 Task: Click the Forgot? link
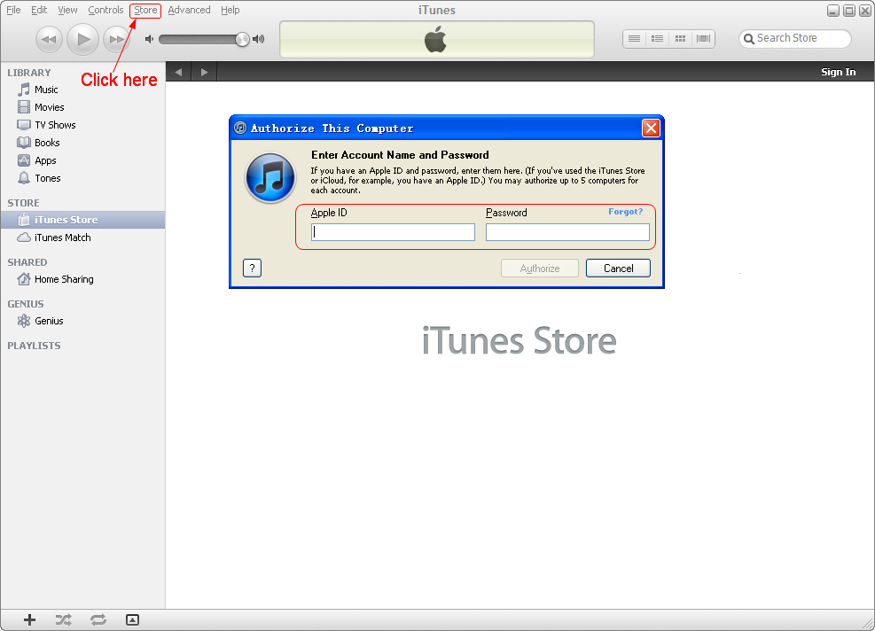pyautogui.click(x=626, y=212)
